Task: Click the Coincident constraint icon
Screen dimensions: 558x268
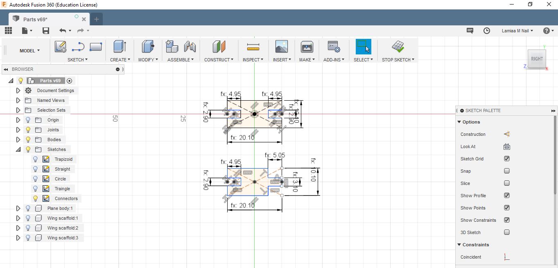Action: 507,257
